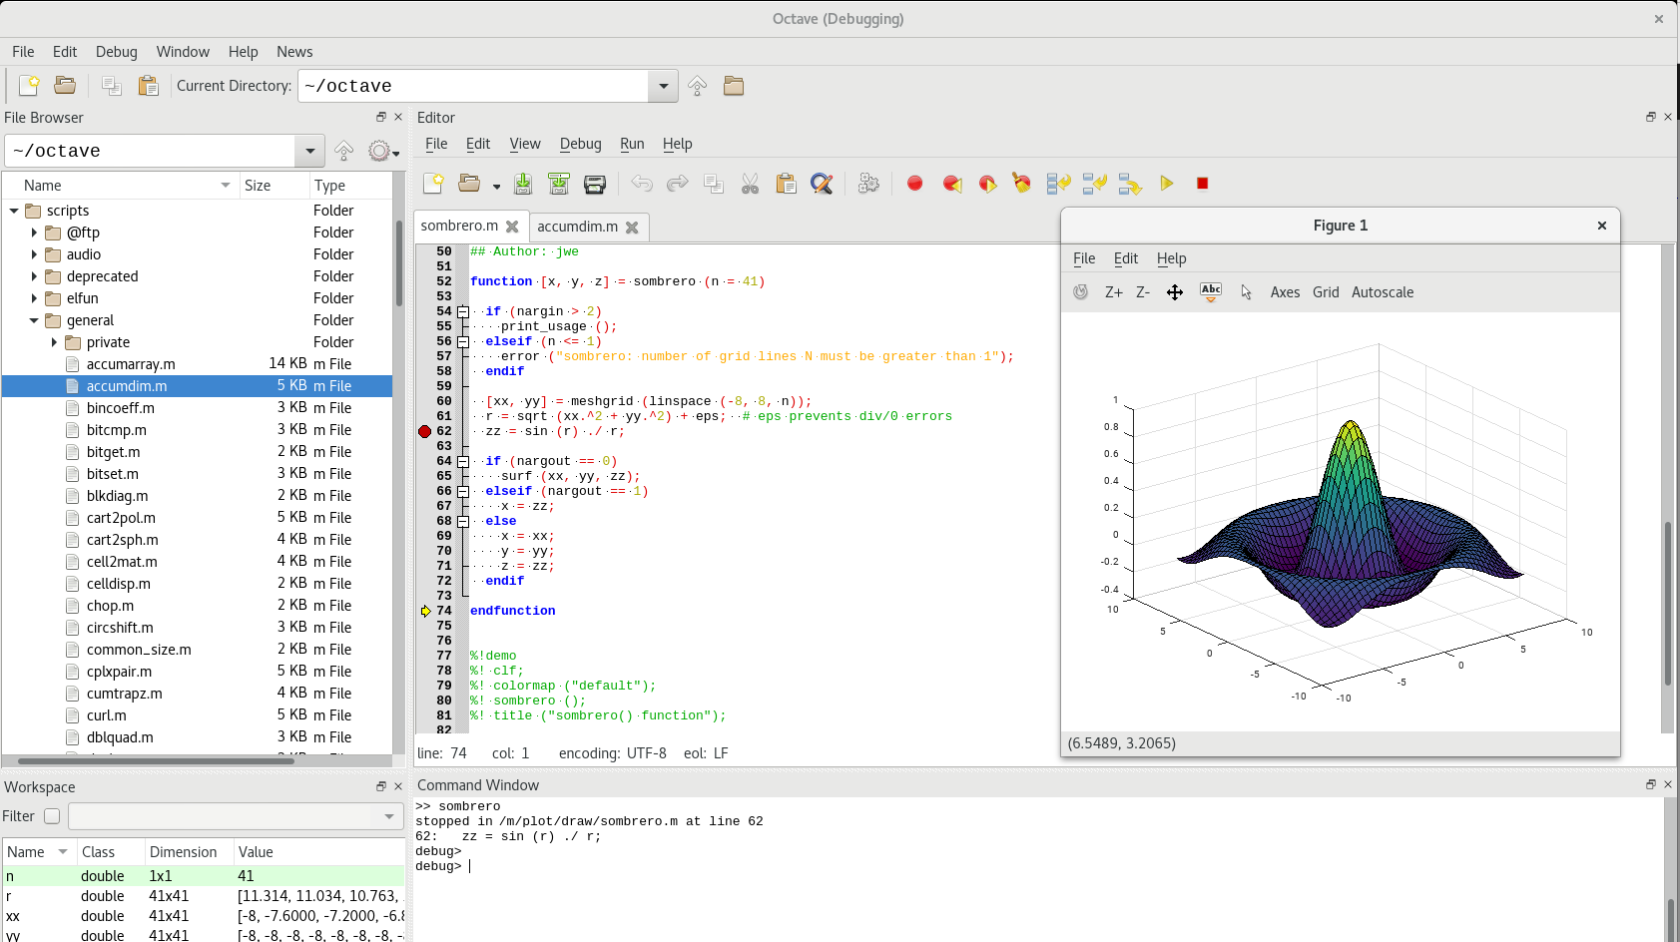Click the yellow Continue arrow in editor toolbar
This screenshot has width=1680, height=942.
tap(1166, 184)
